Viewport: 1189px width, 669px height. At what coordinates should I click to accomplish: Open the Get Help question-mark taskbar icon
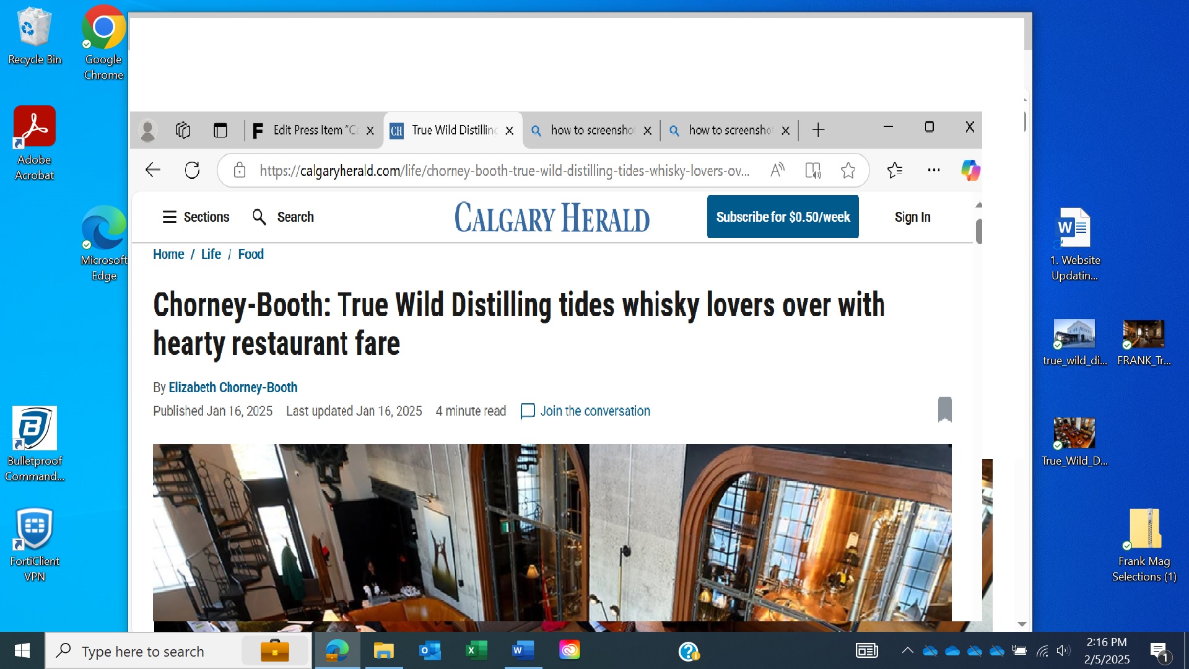[689, 651]
